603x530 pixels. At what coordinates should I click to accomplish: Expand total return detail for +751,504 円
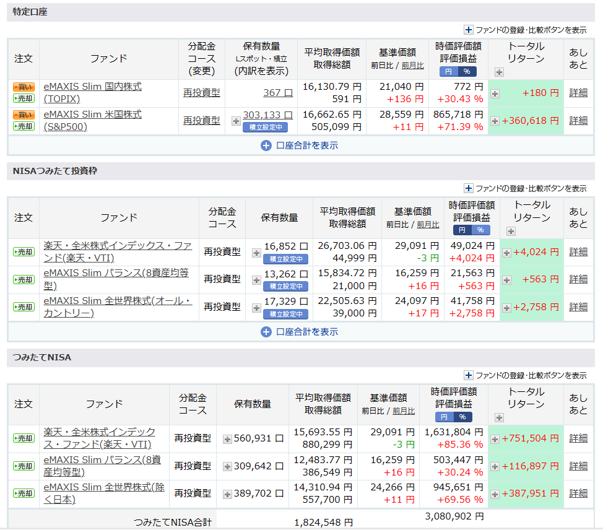[495, 439]
